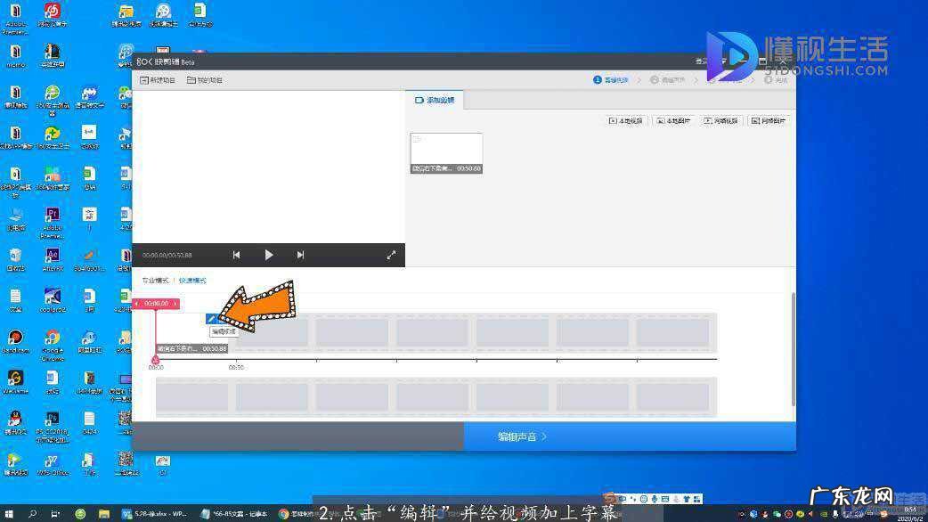Switch to the WPS xlsx taskbar window
This screenshot has width=928, height=522.
pyautogui.click(x=154, y=514)
